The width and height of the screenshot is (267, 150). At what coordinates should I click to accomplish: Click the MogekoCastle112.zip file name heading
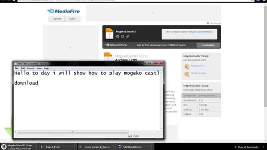pos(131,56)
